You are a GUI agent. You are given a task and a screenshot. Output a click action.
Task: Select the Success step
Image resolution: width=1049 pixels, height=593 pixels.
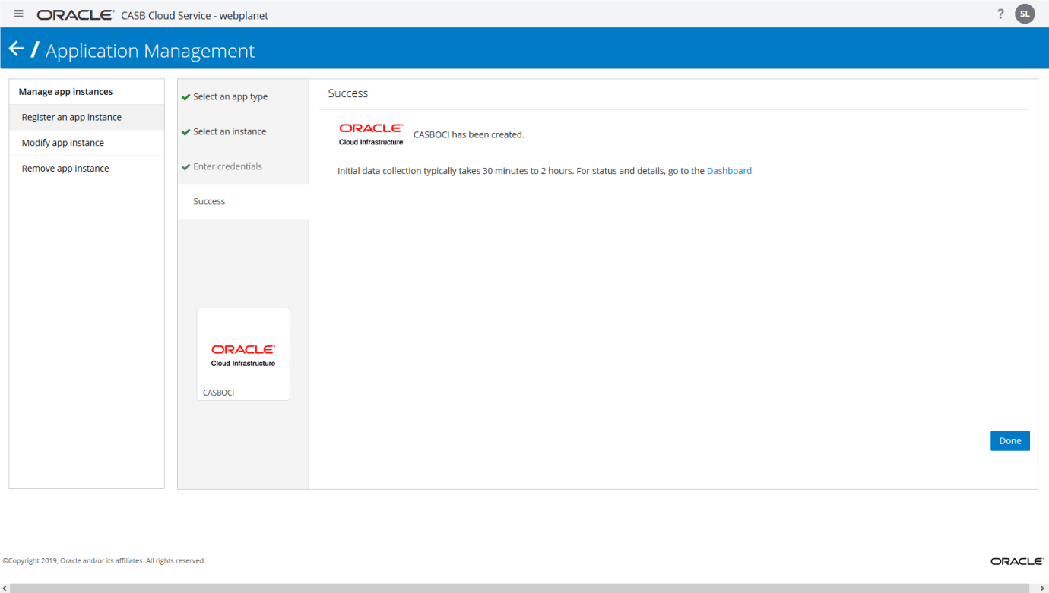pos(243,201)
